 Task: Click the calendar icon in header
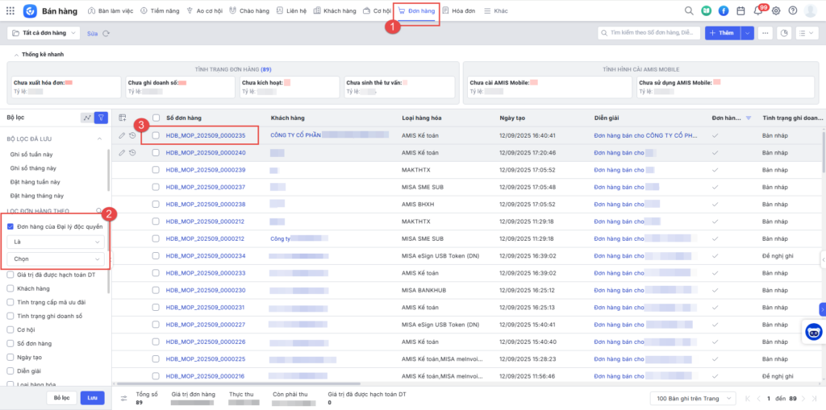point(740,11)
